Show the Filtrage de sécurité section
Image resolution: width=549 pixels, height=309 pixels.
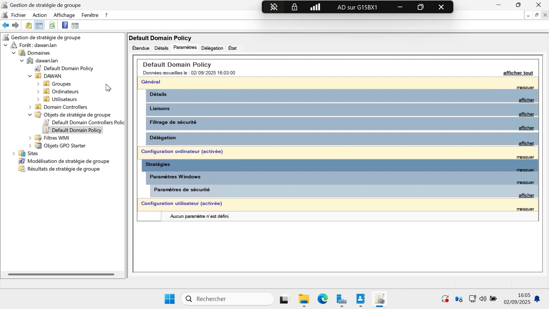click(526, 128)
